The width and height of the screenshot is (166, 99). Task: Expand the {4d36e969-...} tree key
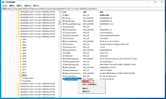pyautogui.click(x=16, y=12)
